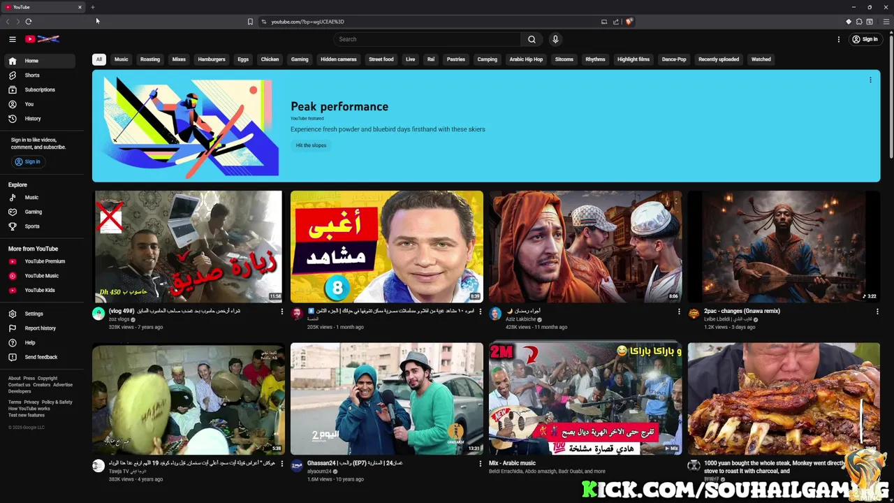Click Hit the slopes button
This screenshot has height=503, width=894.
click(311, 145)
